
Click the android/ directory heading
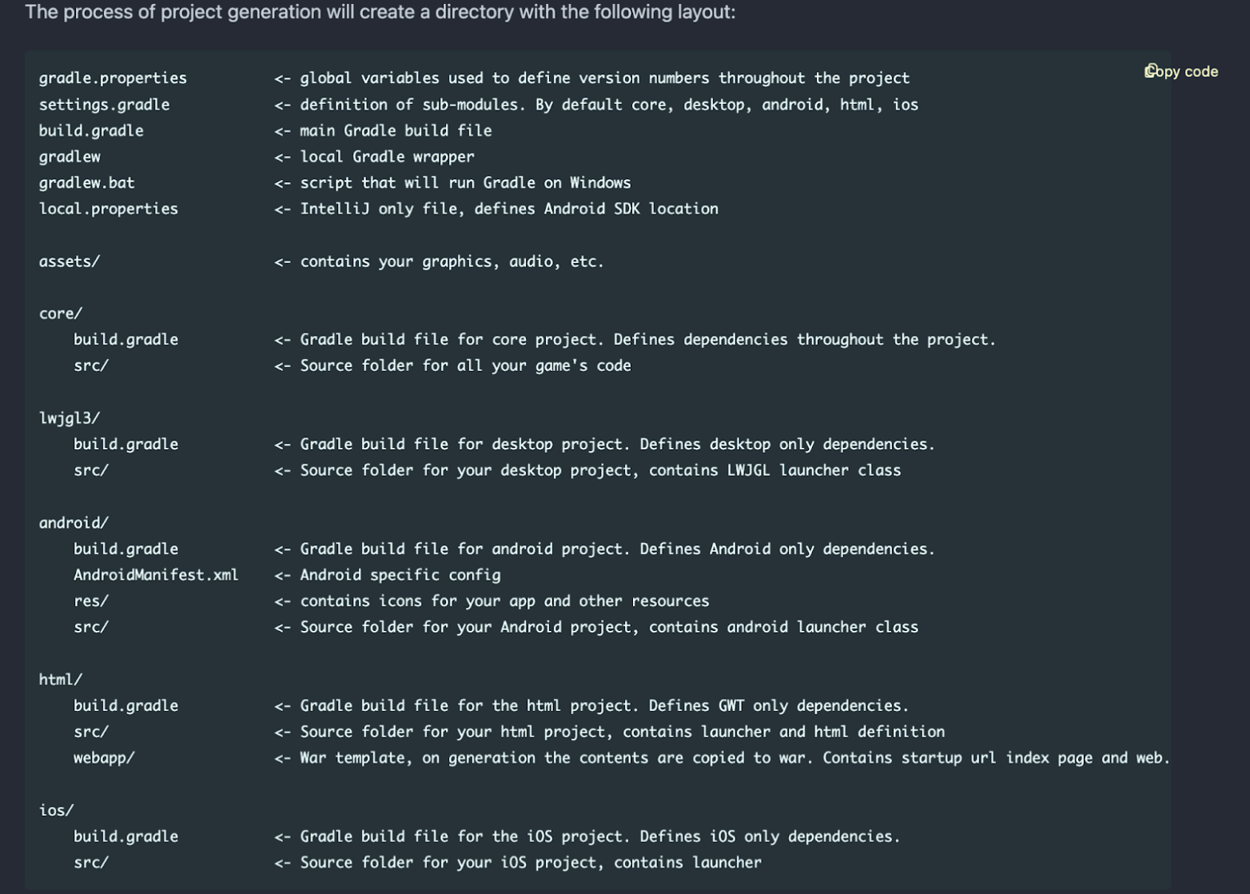74,523
